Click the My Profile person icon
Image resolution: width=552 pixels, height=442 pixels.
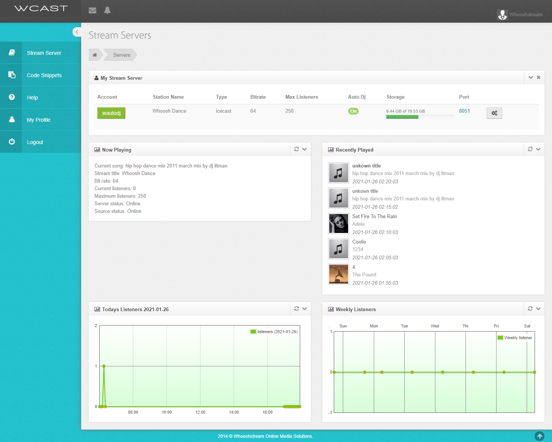coord(12,119)
